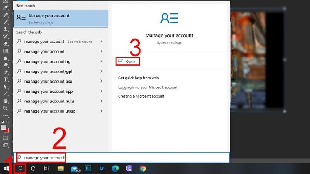Select the Type tool

click(5, 79)
